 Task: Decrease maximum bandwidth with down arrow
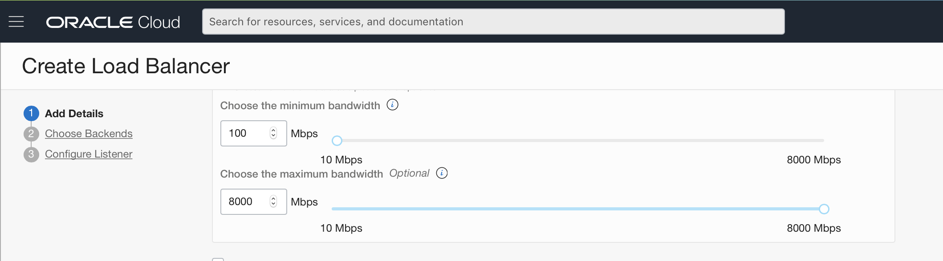[273, 205]
